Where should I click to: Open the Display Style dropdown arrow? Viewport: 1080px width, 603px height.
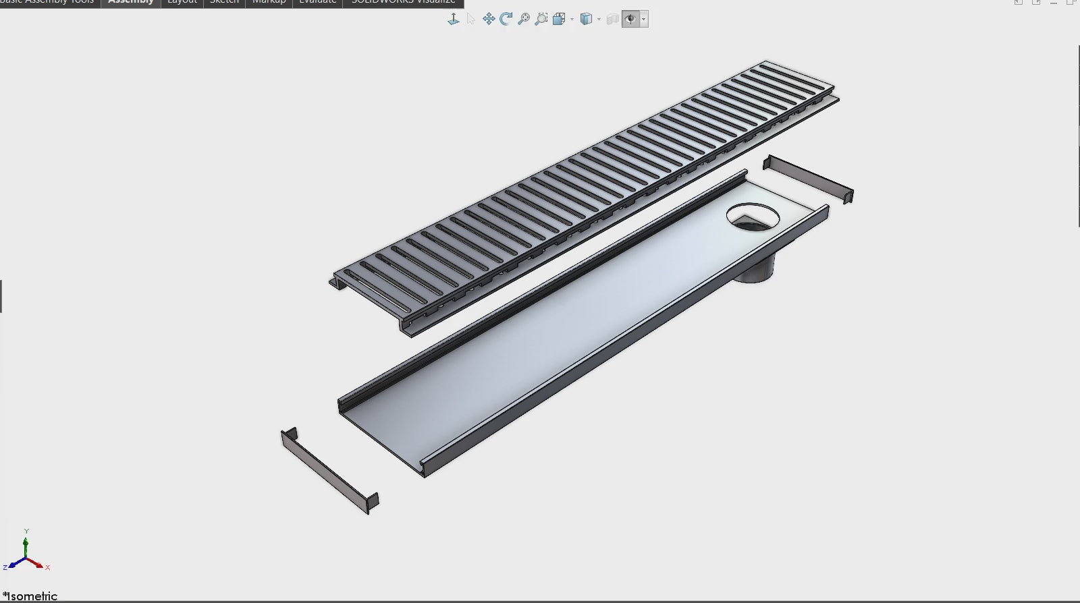point(599,20)
